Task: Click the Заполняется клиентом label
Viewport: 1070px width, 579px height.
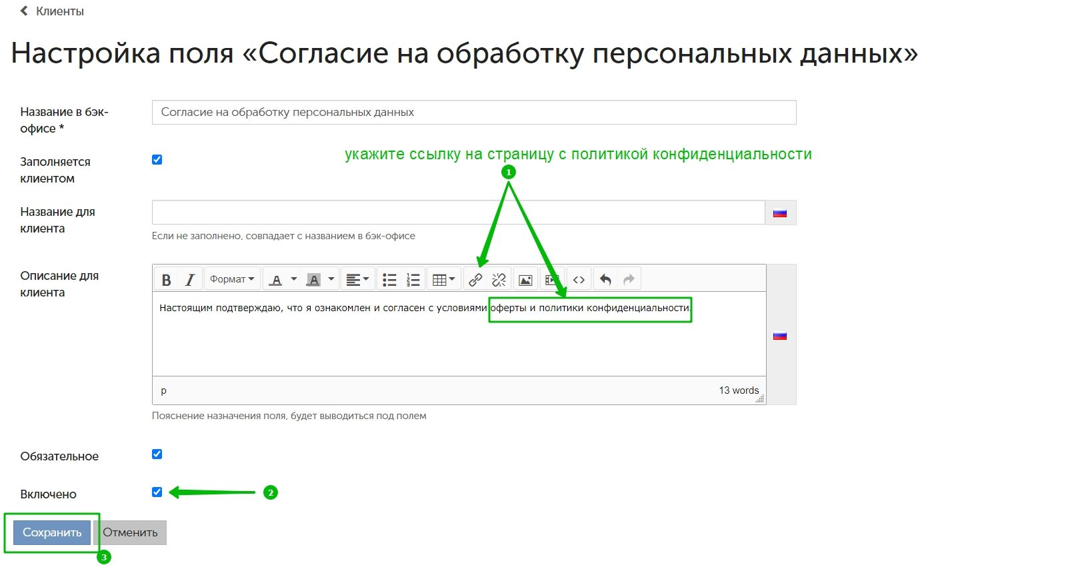Action: click(55, 170)
